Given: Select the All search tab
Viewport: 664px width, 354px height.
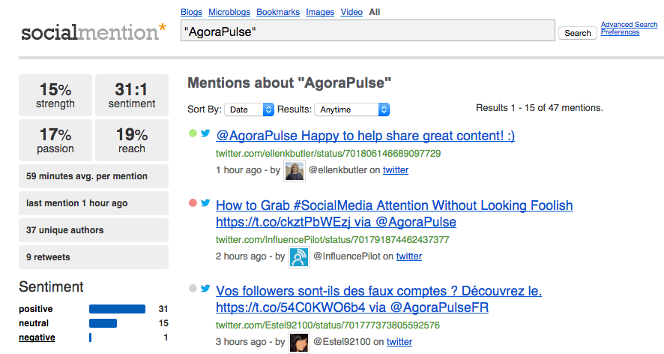Looking at the screenshot, I should click(x=375, y=12).
